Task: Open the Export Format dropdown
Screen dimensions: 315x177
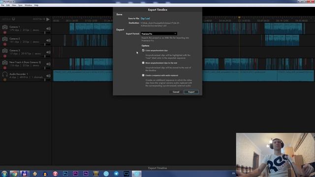Action: point(158,34)
